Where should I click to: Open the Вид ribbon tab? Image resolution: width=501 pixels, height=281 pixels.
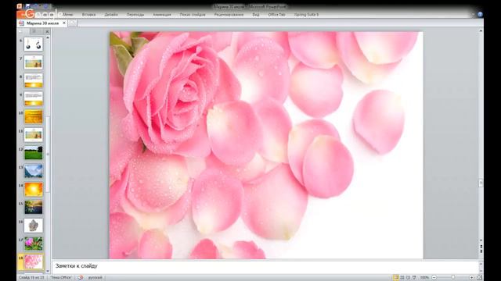[256, 15]
